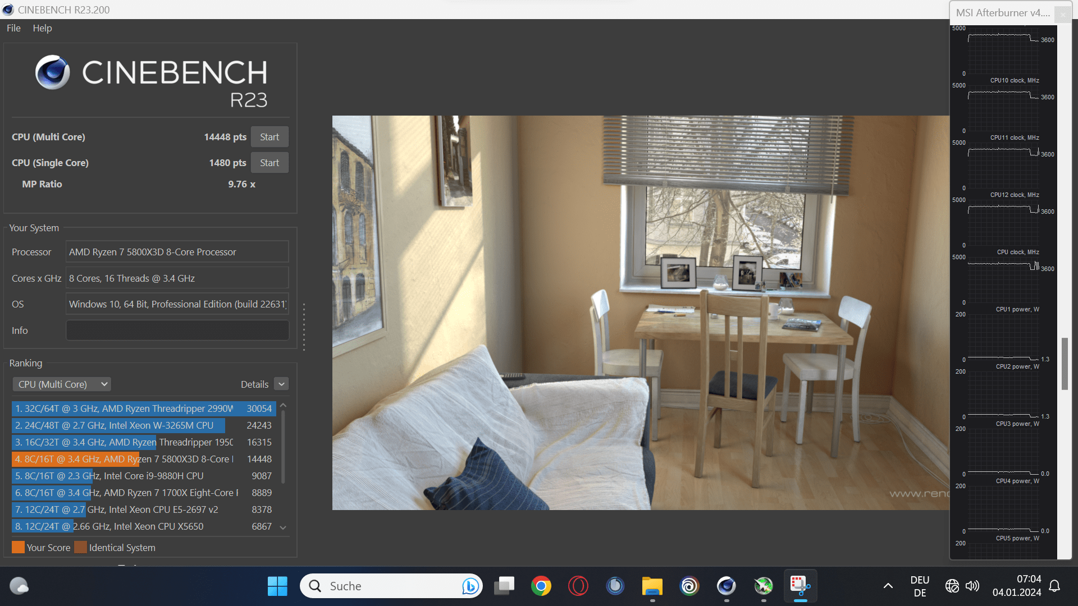Open Bing chat icon in search box

pos(471,586)
